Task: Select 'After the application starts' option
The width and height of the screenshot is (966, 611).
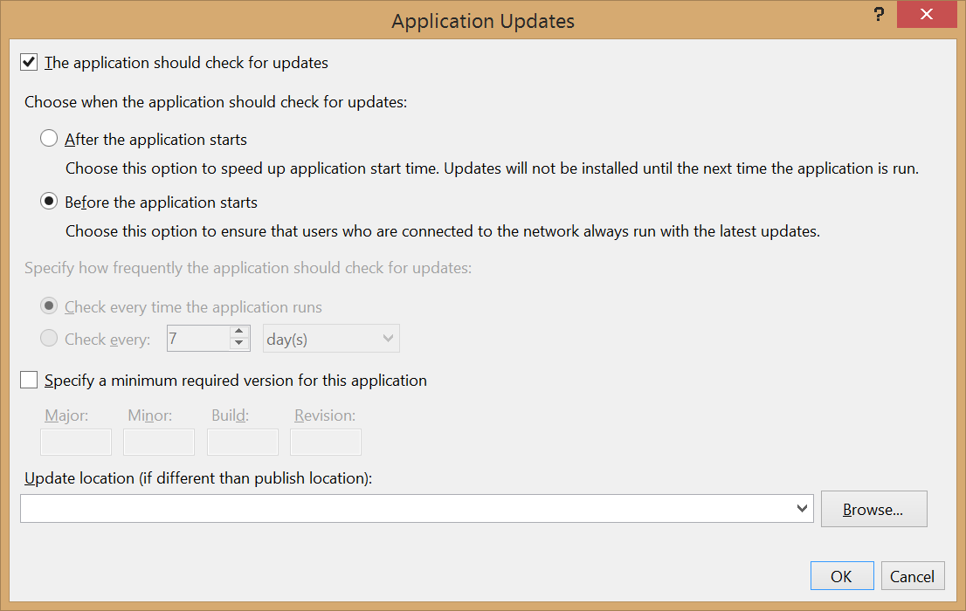Action: (50, 140)
